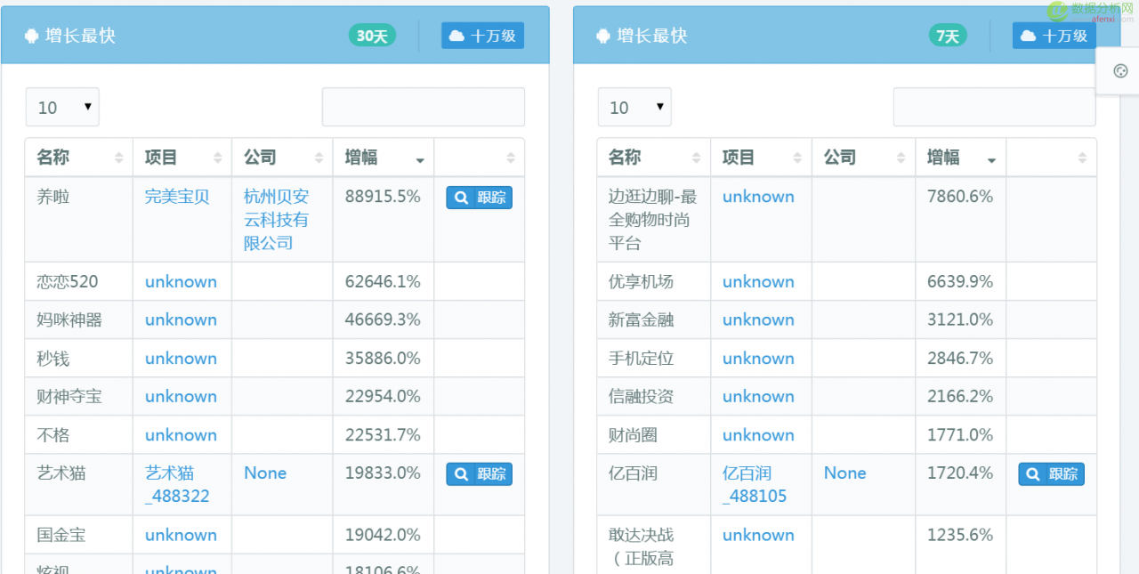Open the 完美宝贝 project link
Image resolution: width=1139 pixels, height=574 pixels.
pyautogui.click(x=178, y=197)
